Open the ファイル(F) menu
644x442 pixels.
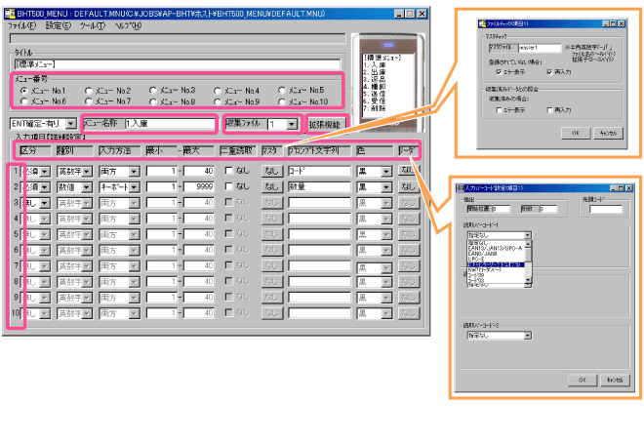(x=20, y=25)
